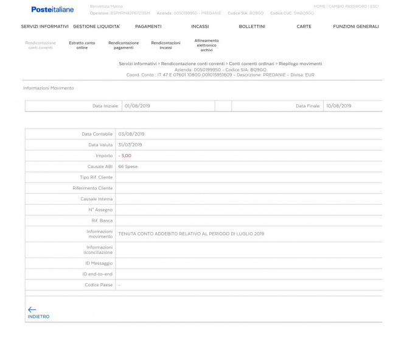
Task: Click the INDIETRO link
Action: pyautogui.click(x=39, y=317)
